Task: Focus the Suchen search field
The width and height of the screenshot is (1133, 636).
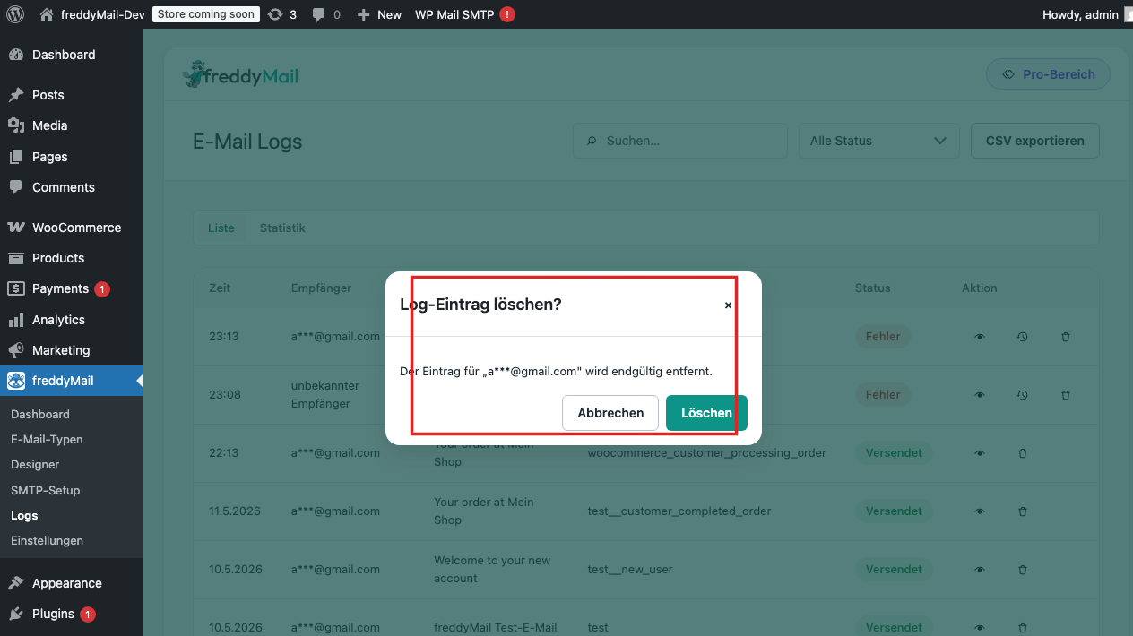Action: tap(679, 141)
